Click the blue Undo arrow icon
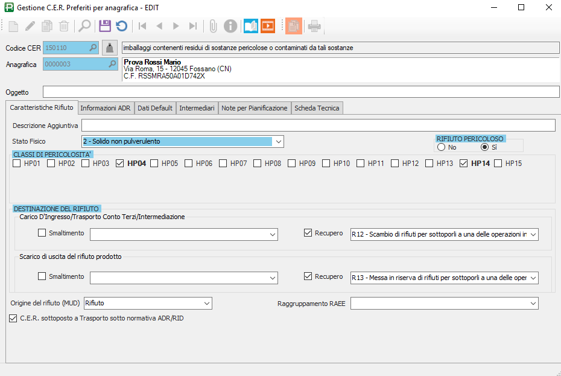 (122, 26)
